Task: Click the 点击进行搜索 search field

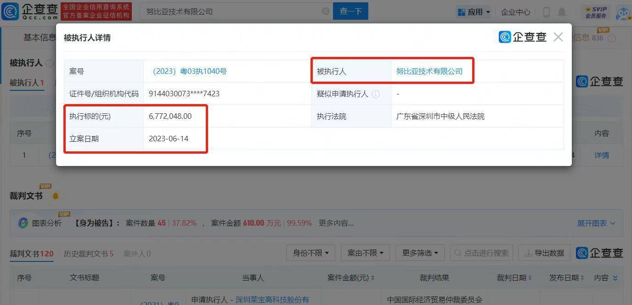Action: point(481,253)
